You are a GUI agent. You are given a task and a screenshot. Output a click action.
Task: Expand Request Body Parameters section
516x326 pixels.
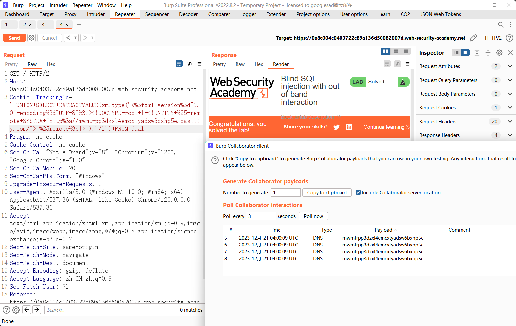point(510,94)
